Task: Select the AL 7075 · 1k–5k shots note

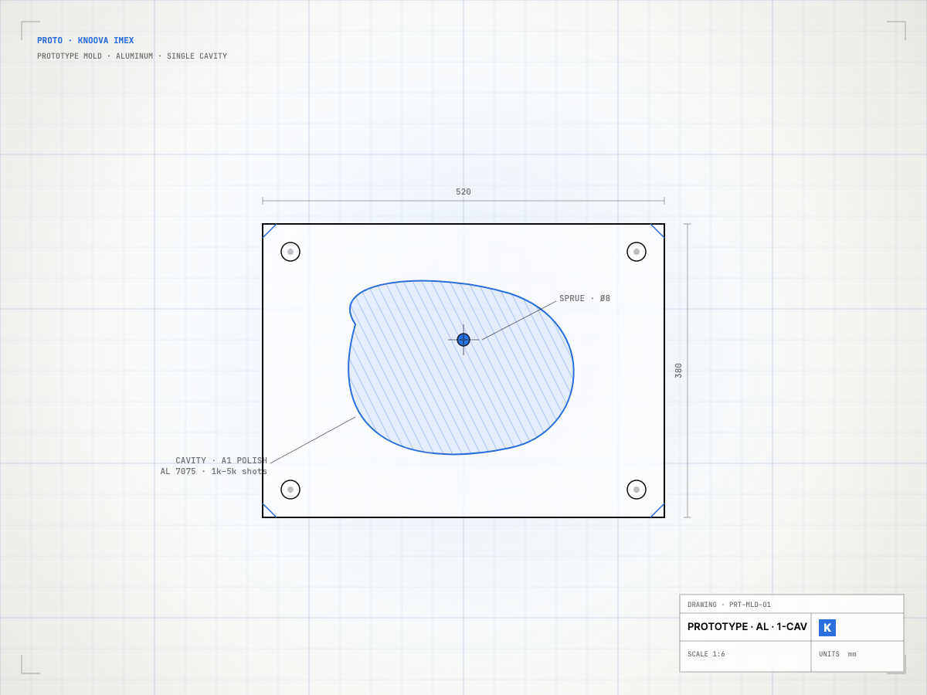Action: (x=214, y=472)
